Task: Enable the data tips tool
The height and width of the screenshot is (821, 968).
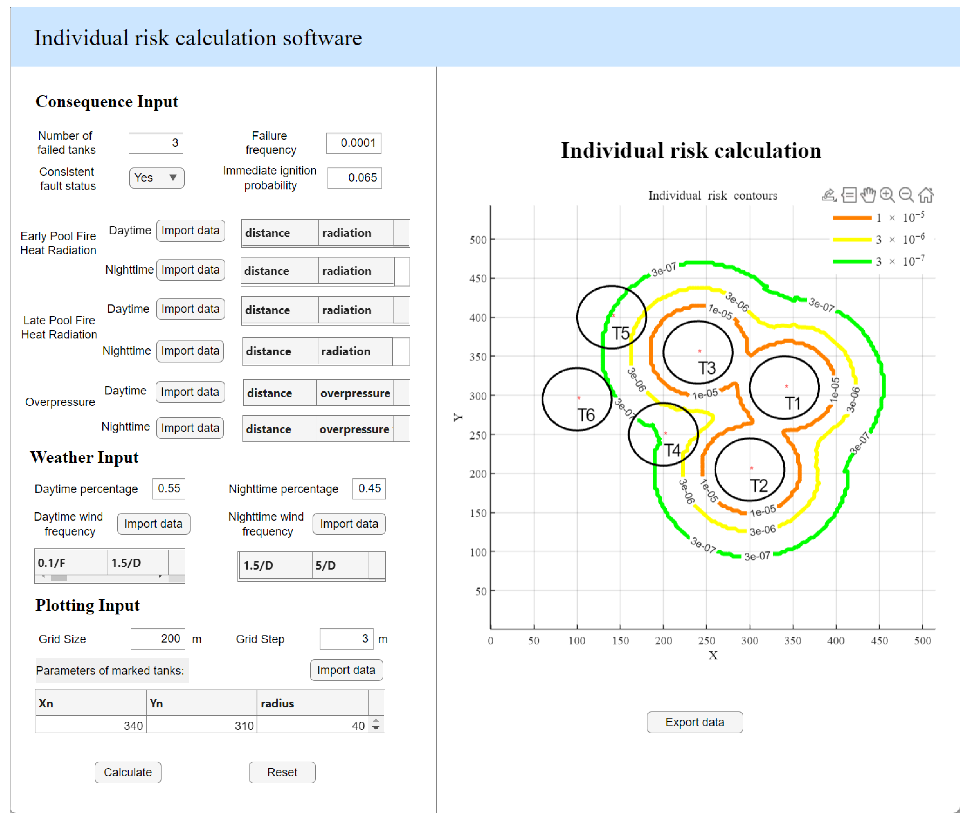Action: click(849, 195)
